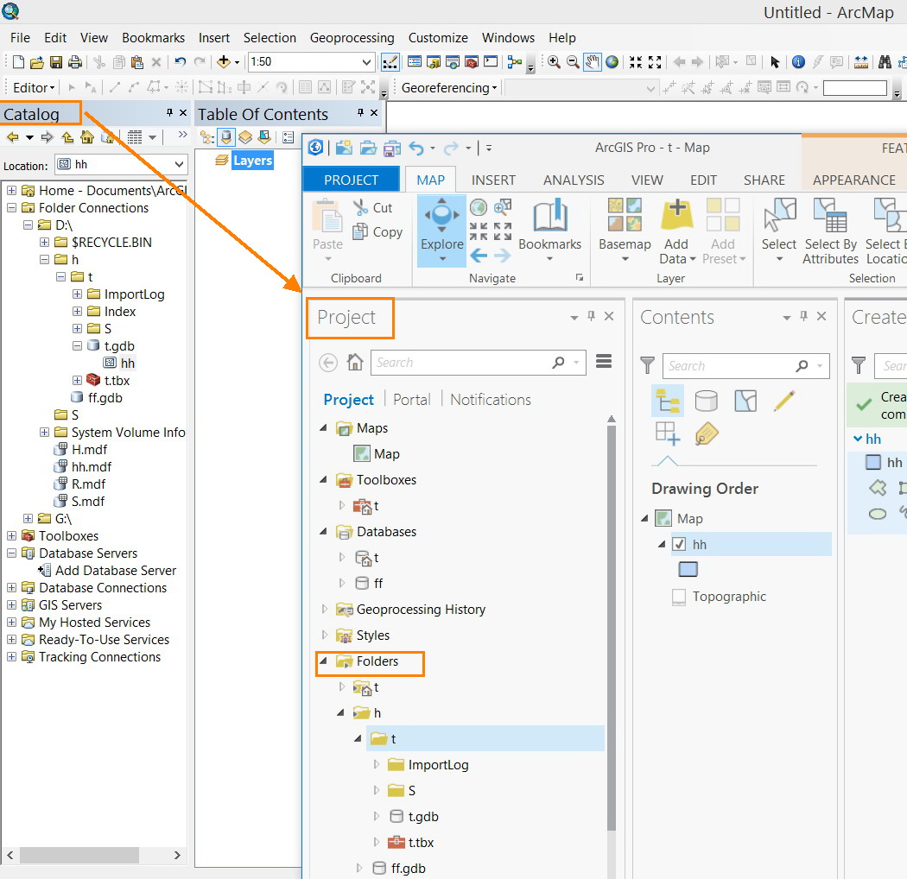Select hh.mdf file in Catalog tree
The image size is (907, 879).
coord(83,466)
